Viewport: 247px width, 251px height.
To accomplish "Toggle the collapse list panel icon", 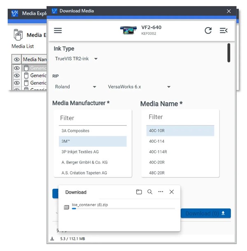I will pyautogui.click(x=224, y=30).
